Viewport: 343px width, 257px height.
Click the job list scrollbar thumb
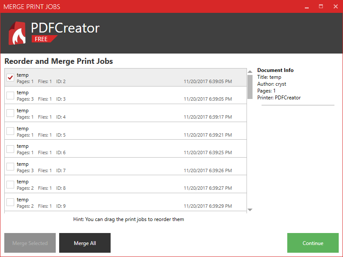click(250, 87)
